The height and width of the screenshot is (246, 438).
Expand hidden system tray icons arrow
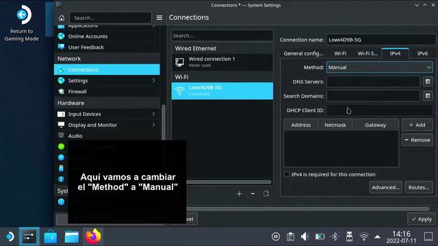tap(377, 237)
